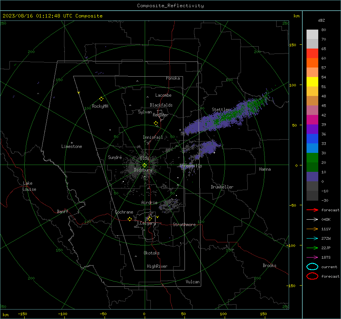Viewport: 341px width, 319px height.
Task: Click the yellow swatch in the dBZ scale
Action: (312, 82)
